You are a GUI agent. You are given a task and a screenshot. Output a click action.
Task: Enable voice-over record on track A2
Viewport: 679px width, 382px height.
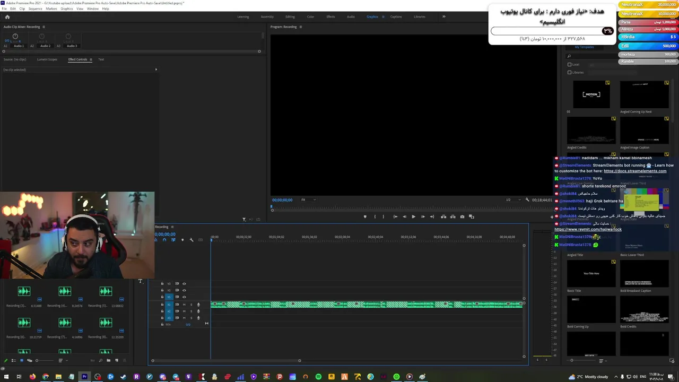coord(198,311)
